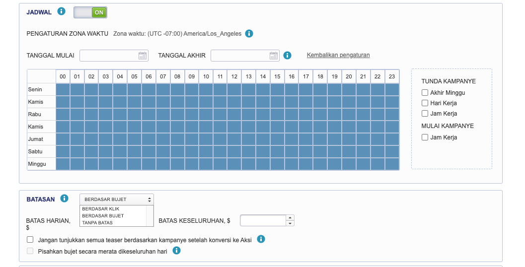Click the info icon next to JADWAL
This screenshot has width=525, height=267.
click(x=61, y=11)
